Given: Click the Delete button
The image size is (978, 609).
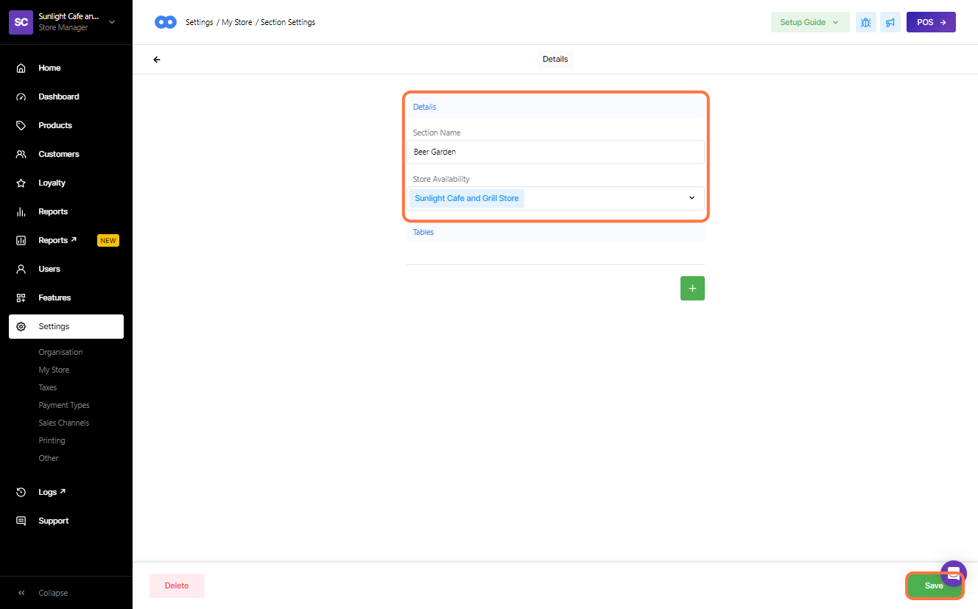Looking at the screenshot, I should click(x=177, y=586).
